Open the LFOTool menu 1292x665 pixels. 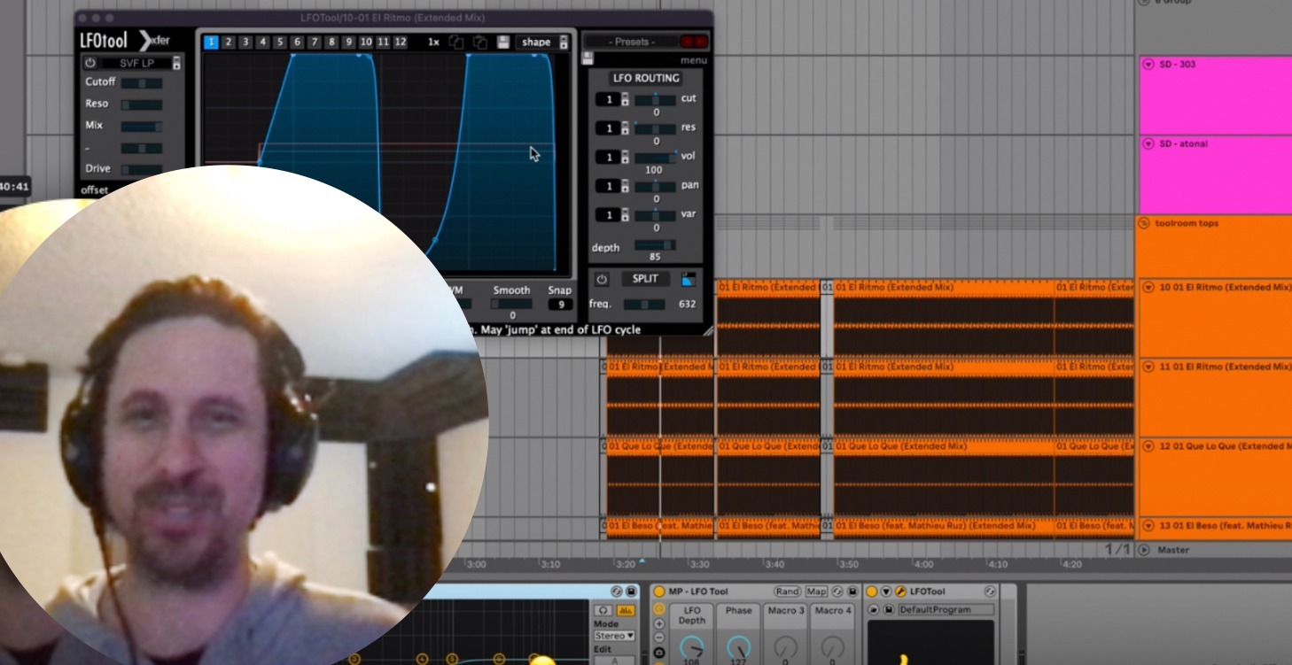693,60
